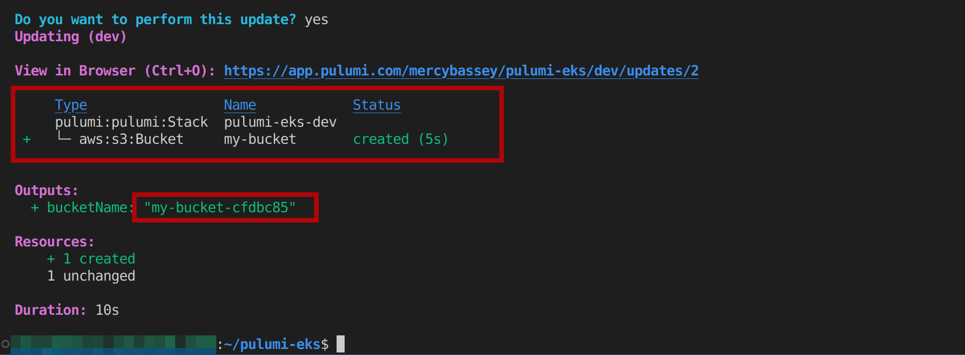
Task: Click the bucketName output key
Action: (x=87, y=208)
